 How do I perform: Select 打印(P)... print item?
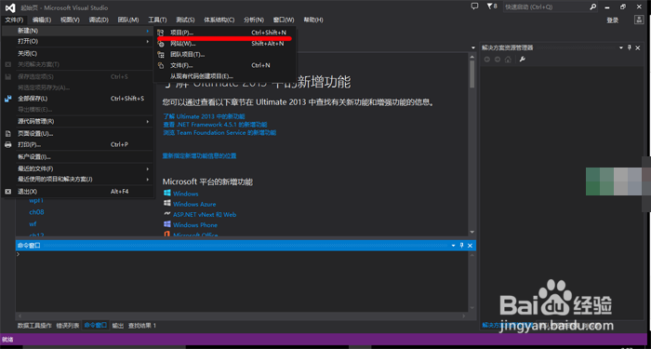77,144
